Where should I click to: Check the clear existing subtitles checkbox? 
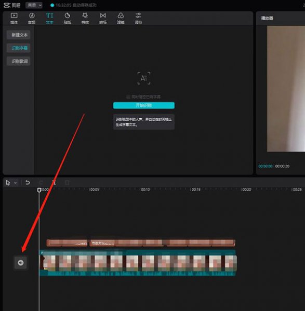pos(128,97)
